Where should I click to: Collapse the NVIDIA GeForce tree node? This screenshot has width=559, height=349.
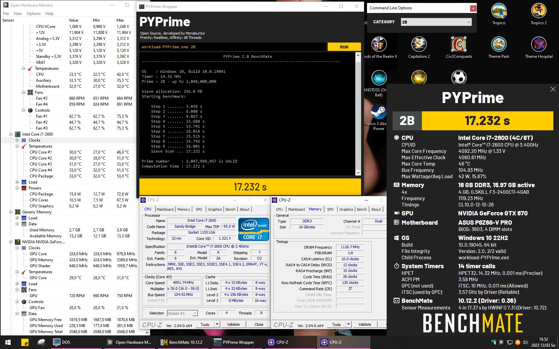[11, 242]
